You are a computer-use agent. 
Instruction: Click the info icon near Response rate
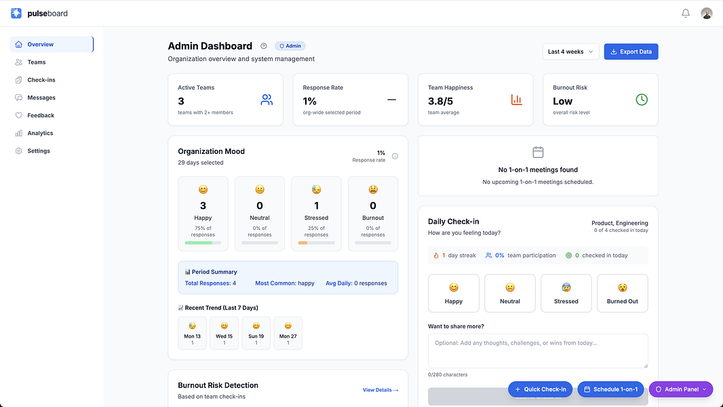(395, 156)
